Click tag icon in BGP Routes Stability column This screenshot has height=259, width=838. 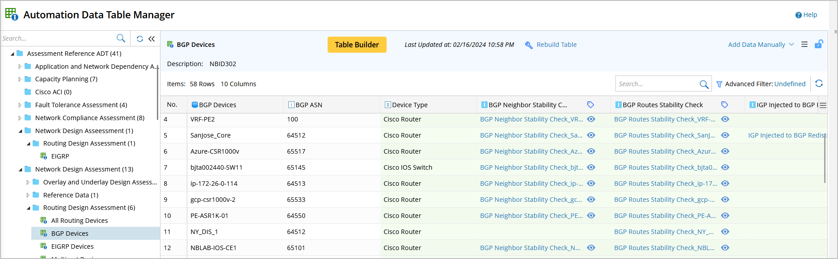point(724,105)
